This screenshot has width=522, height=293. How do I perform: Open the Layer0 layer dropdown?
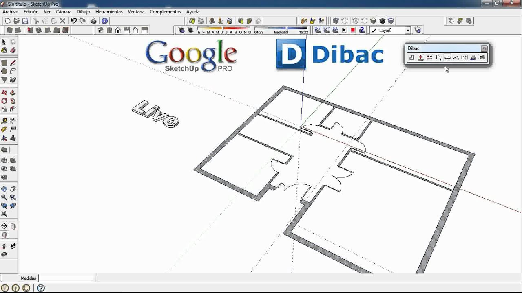pos(407,31)
